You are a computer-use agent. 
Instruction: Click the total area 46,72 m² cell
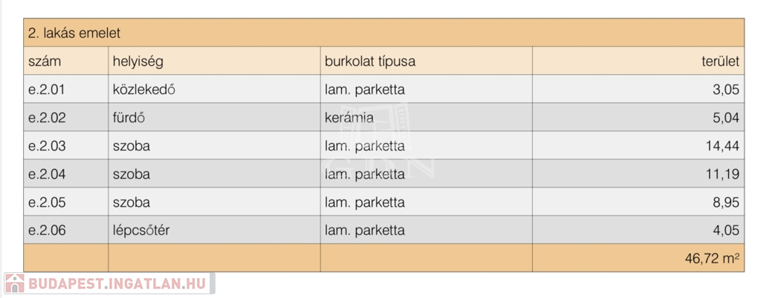712,259
